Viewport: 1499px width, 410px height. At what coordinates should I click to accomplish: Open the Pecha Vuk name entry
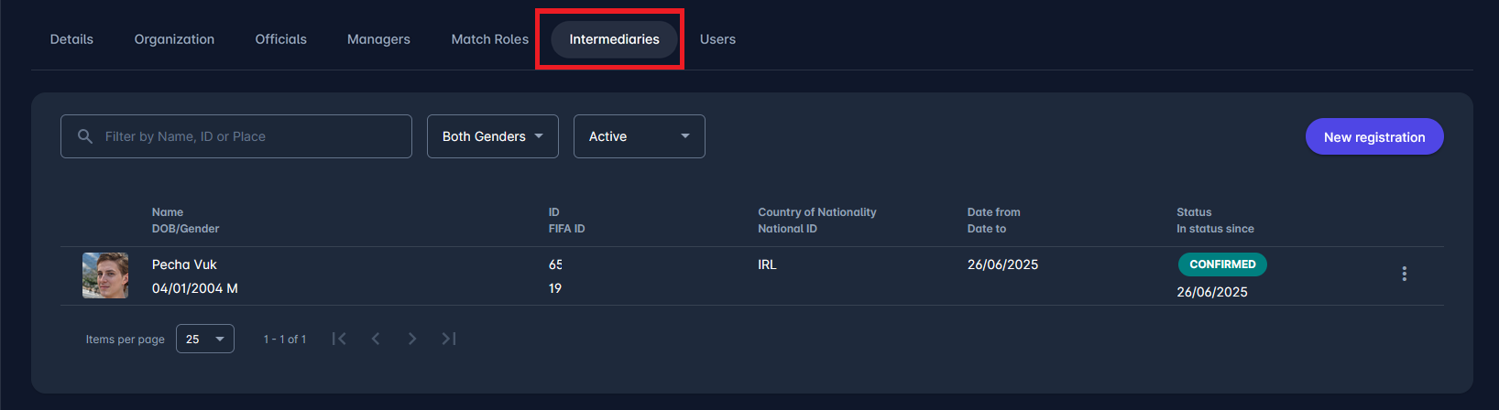click(x=184, y=264)
